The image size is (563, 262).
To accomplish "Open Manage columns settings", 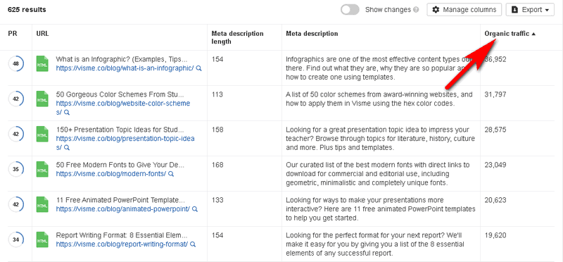I will pos(464,10).
